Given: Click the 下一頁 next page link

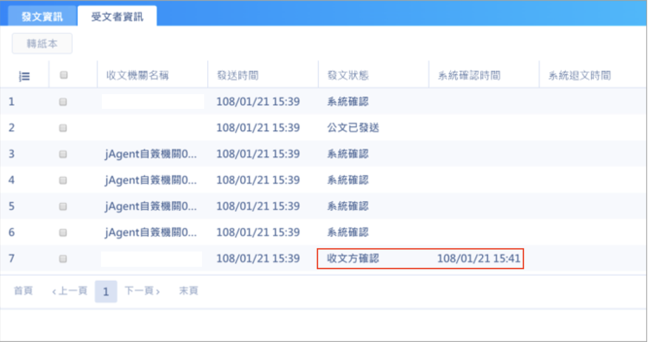Looking at the screenshot, I should pos(142,291).
